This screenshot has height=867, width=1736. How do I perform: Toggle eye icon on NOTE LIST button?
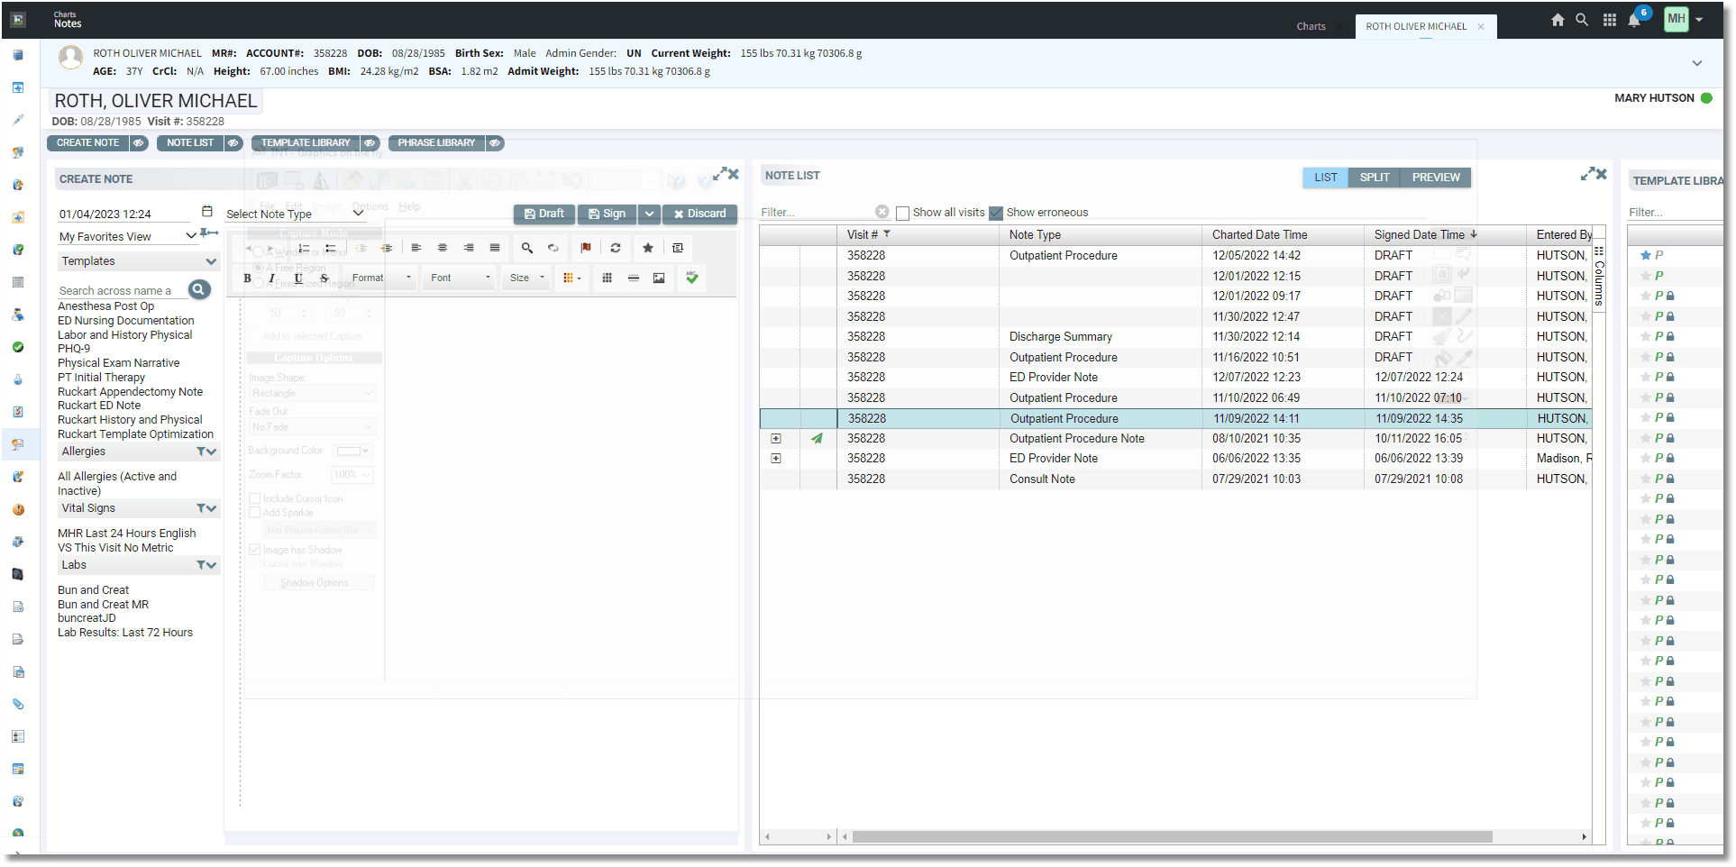coord(233,143)
